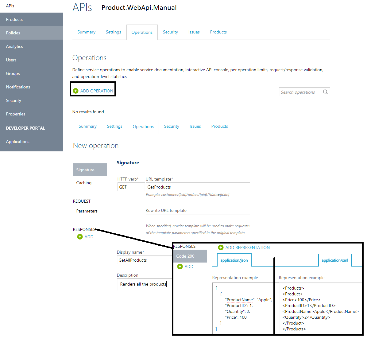Viewport: 367px width, 339px height.
Task: Navigate to the Notifications section
Action: [x=18, y=87]
